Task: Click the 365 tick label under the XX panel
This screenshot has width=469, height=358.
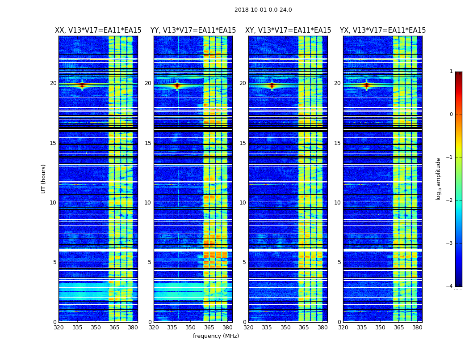Action: [114, 328]
